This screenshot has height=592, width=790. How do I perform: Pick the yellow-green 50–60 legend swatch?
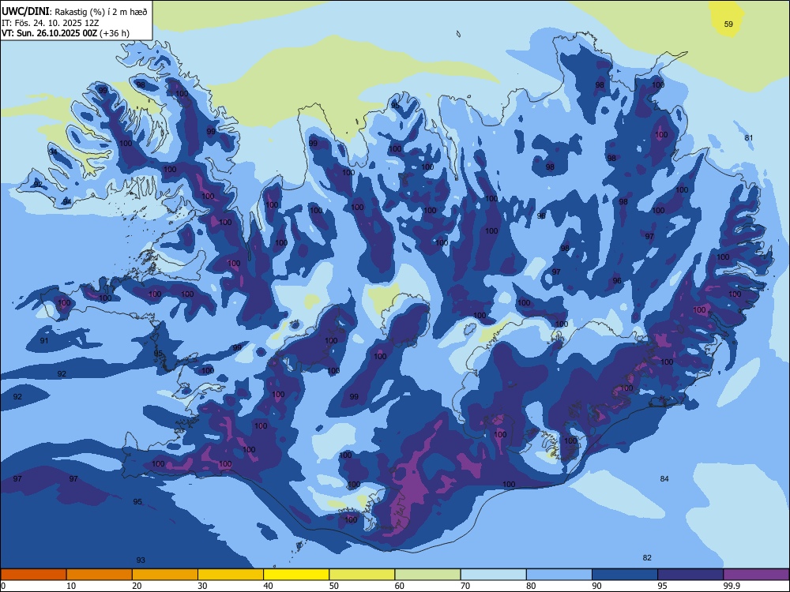pos(363,575)
